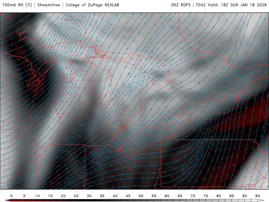Click the colorbar label "95"

tap(258, 196)
